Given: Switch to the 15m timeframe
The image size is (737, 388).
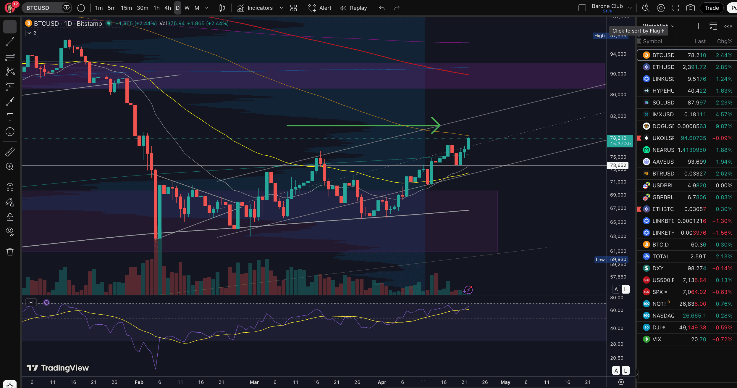Looking at the screenshot, I should pos(126,8).
